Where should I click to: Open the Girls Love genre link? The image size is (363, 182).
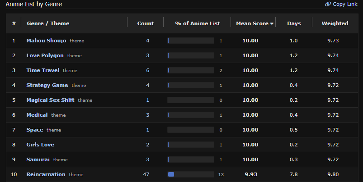click(x=40, y=145)
